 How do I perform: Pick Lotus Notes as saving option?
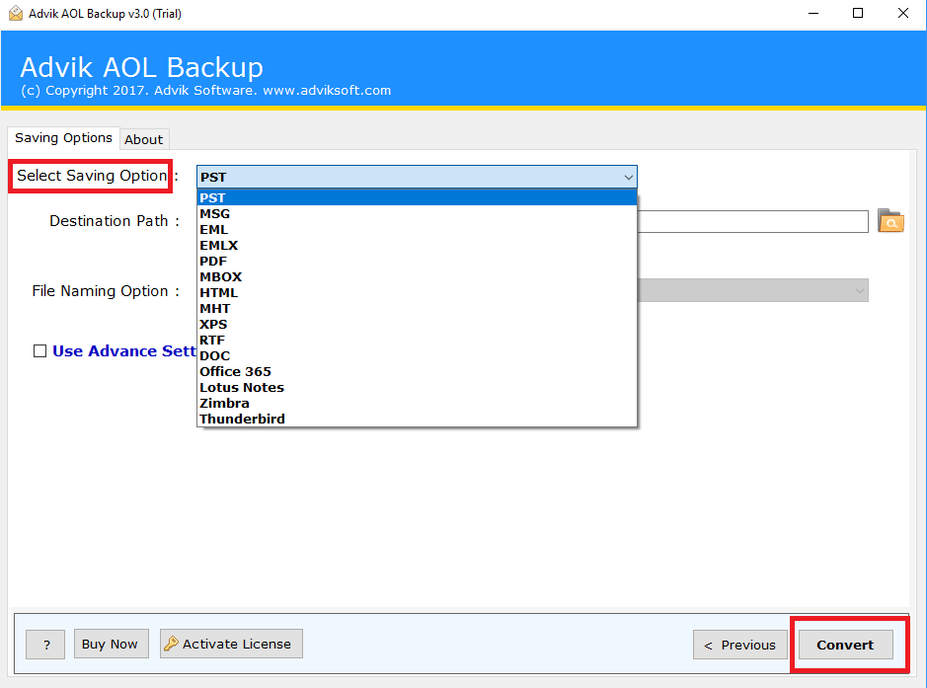417,387
